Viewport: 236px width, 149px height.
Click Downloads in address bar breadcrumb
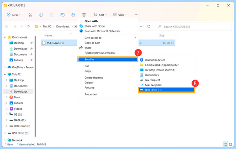63,27
